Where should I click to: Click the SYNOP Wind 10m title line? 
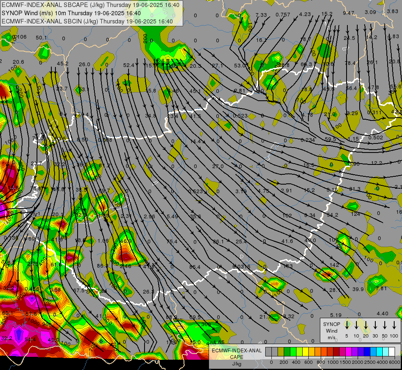[x=71, y=13]
